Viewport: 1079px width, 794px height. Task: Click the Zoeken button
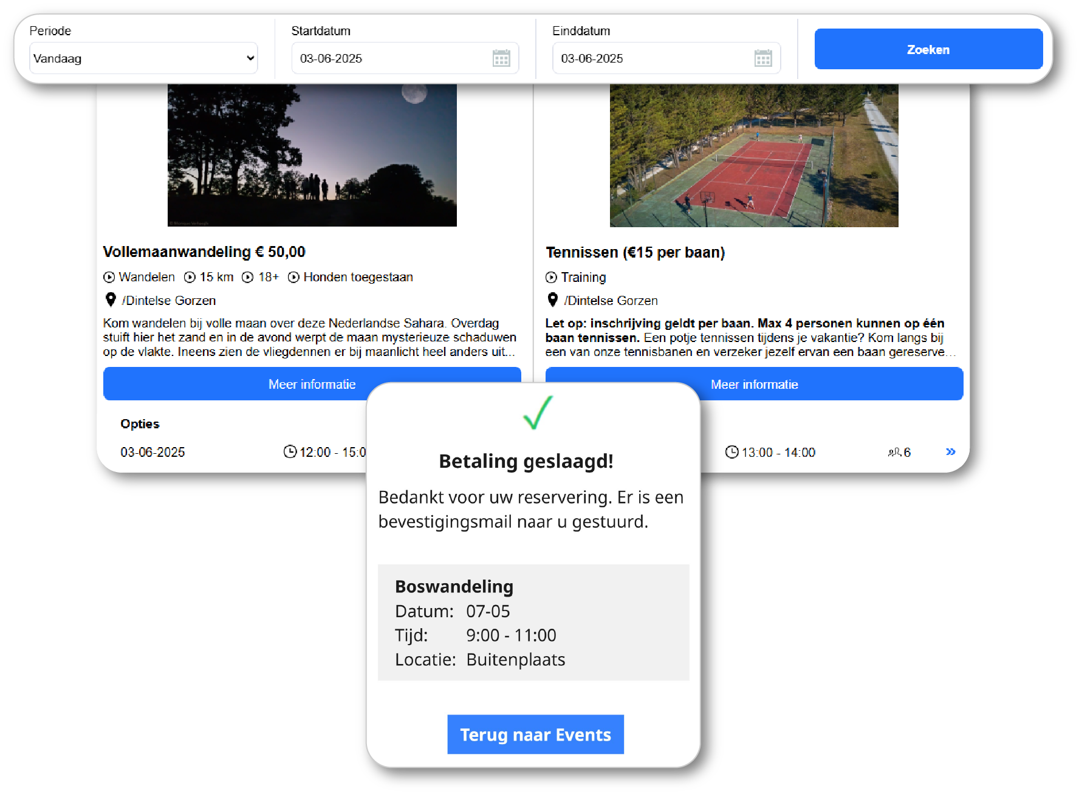pos(928,49)
